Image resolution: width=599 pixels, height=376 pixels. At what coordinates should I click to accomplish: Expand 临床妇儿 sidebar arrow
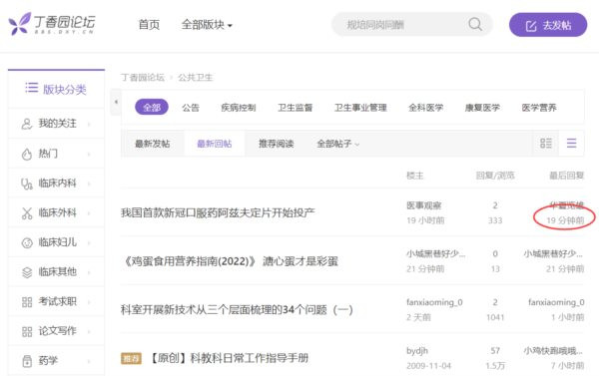(89, 242)
